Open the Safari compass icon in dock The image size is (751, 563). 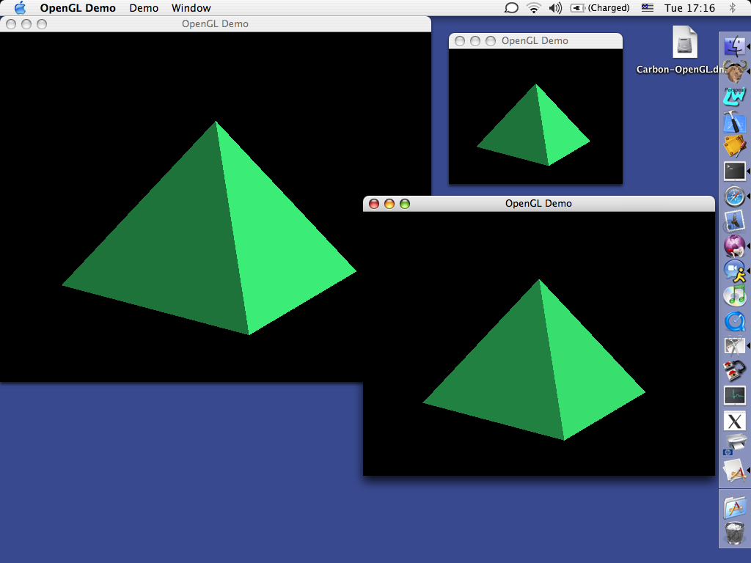(x=734, y=196)
